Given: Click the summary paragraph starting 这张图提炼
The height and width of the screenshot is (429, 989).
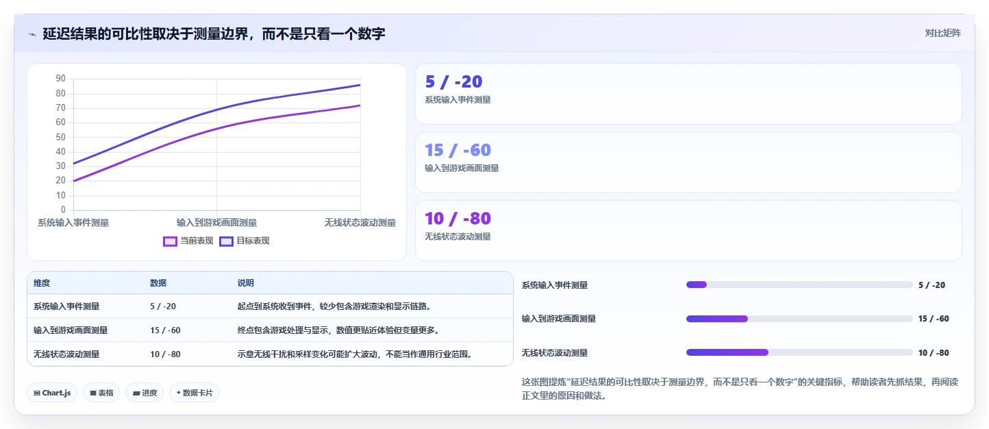Looking at the screenshot, I should (x=740, y=389).
